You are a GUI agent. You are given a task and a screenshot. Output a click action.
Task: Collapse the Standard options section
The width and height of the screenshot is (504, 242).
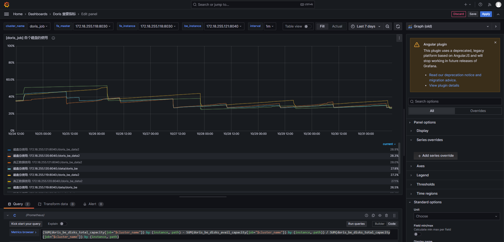428,202
